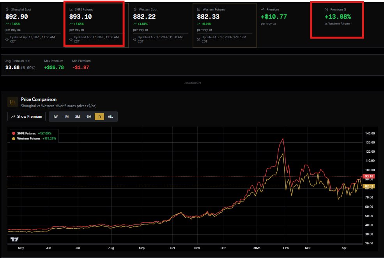Click the yellow 82.33 price axis label
This screenshot has width=384, height=258.
368,186
